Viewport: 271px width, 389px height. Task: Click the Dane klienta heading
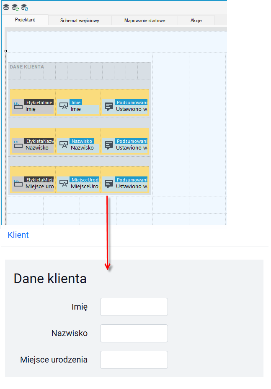pos(50,279)
